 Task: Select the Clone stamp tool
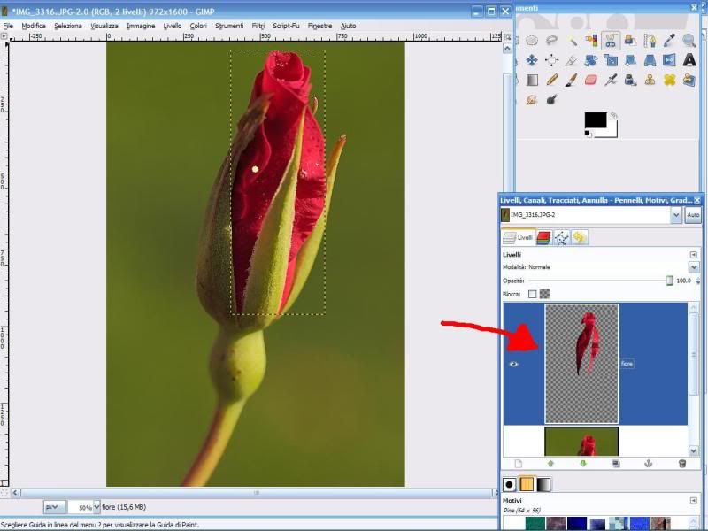pos(650,80)
